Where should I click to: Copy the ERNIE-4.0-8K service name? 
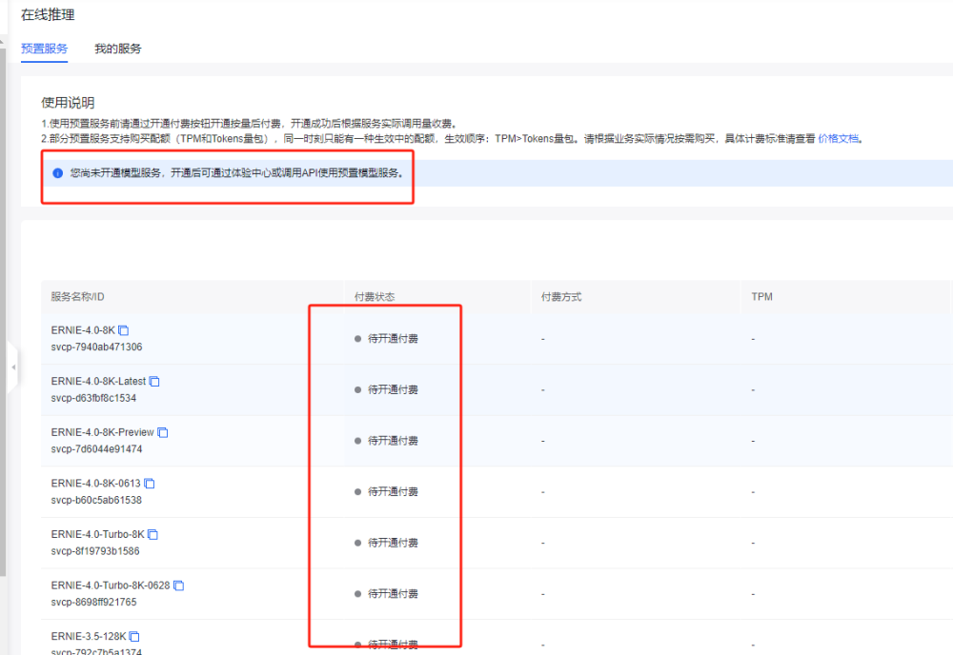pos(123,330)
